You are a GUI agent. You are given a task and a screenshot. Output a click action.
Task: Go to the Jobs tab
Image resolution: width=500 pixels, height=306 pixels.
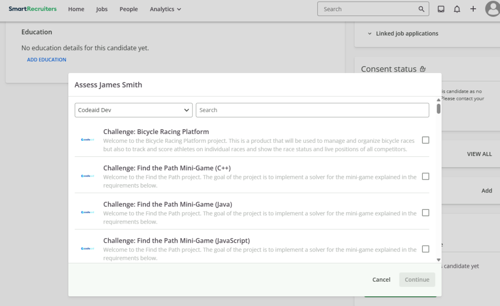(102, 9)
